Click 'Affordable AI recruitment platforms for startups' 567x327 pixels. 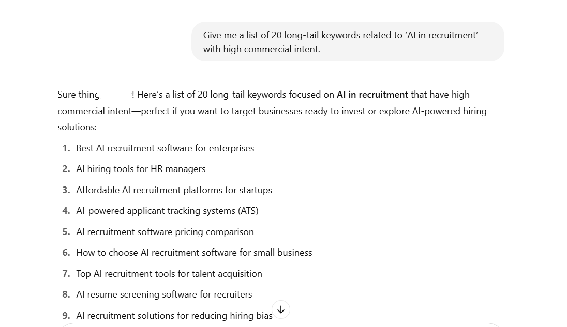pyautogui.click(x=174, y=190)
